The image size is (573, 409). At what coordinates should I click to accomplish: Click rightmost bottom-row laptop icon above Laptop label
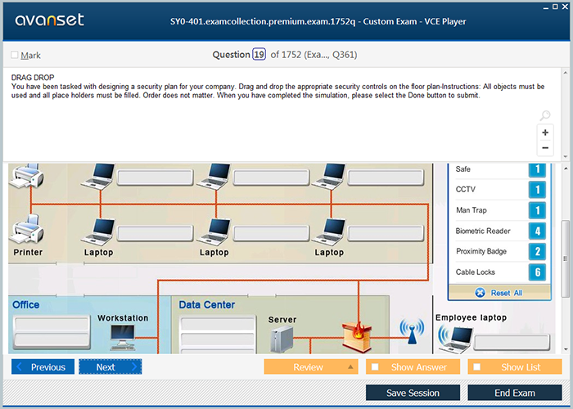[328, 232]
